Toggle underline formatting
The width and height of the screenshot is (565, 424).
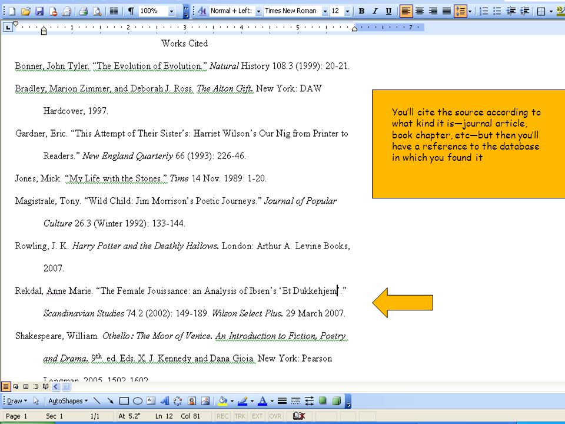(388, 11)
